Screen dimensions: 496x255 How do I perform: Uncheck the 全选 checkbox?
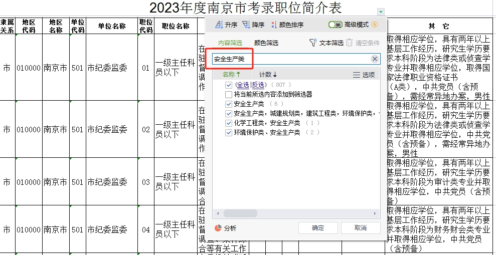point(229,85)
